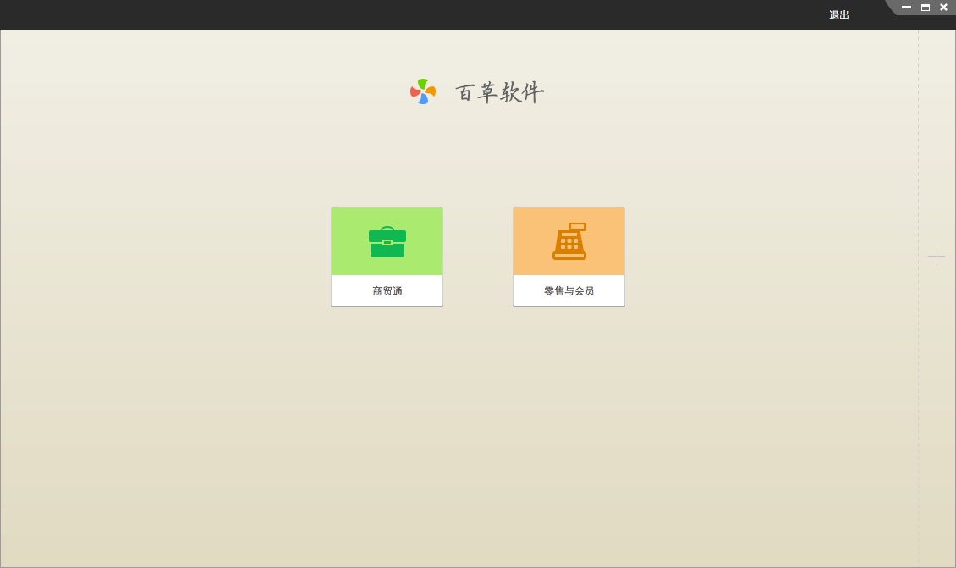Image resolution: width=956 pixels, height=568 pixels.
Task: Maximize the application window
Action: (925, 8)
